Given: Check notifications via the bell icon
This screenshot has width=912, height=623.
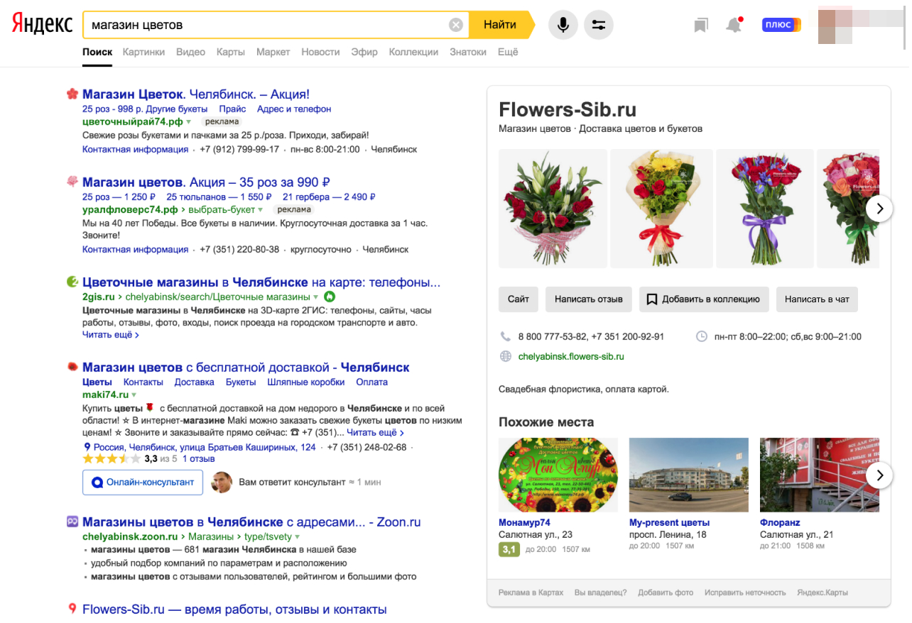Looking at the screenshot, I should pos(734,24).
